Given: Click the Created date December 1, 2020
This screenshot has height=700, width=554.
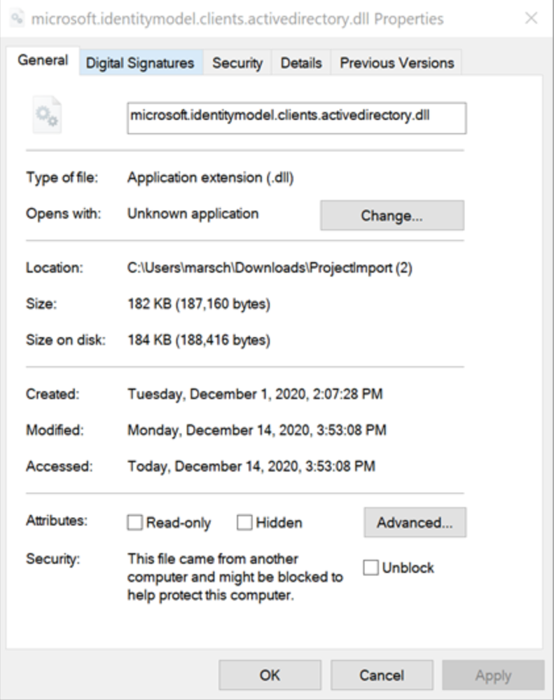Looking at the screenshot, I should pyautogui.click(x=255, y=394).
